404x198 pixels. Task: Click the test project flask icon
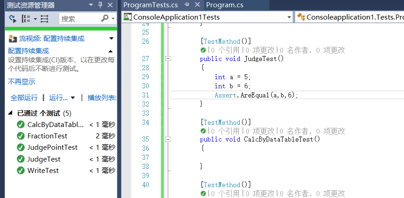(127, 17)
